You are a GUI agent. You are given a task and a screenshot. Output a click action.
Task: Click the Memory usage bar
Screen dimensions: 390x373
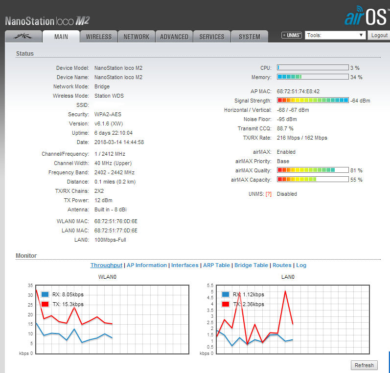click(x=313, y=77)
